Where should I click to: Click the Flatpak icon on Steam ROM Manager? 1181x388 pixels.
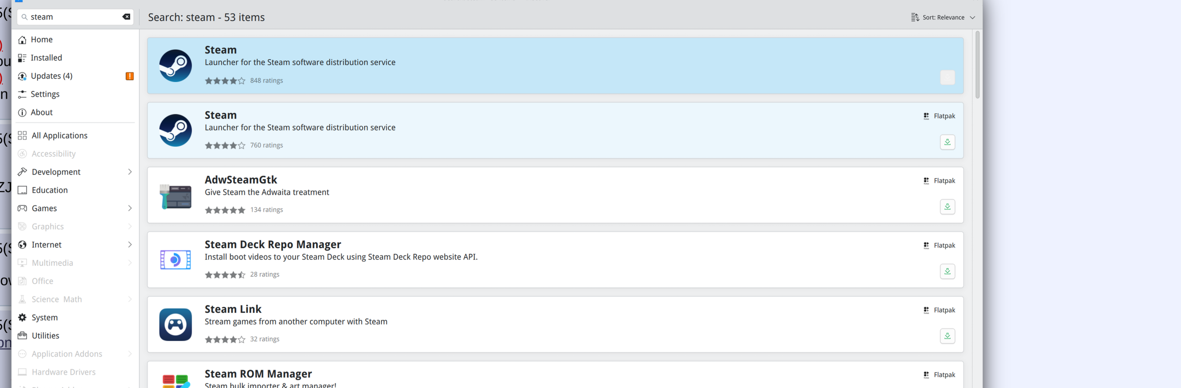point(926,375)
